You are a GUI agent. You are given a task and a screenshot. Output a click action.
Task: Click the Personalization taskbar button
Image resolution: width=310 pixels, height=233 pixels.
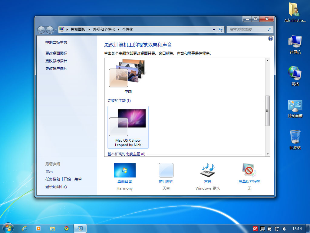[x=80, y=228]
